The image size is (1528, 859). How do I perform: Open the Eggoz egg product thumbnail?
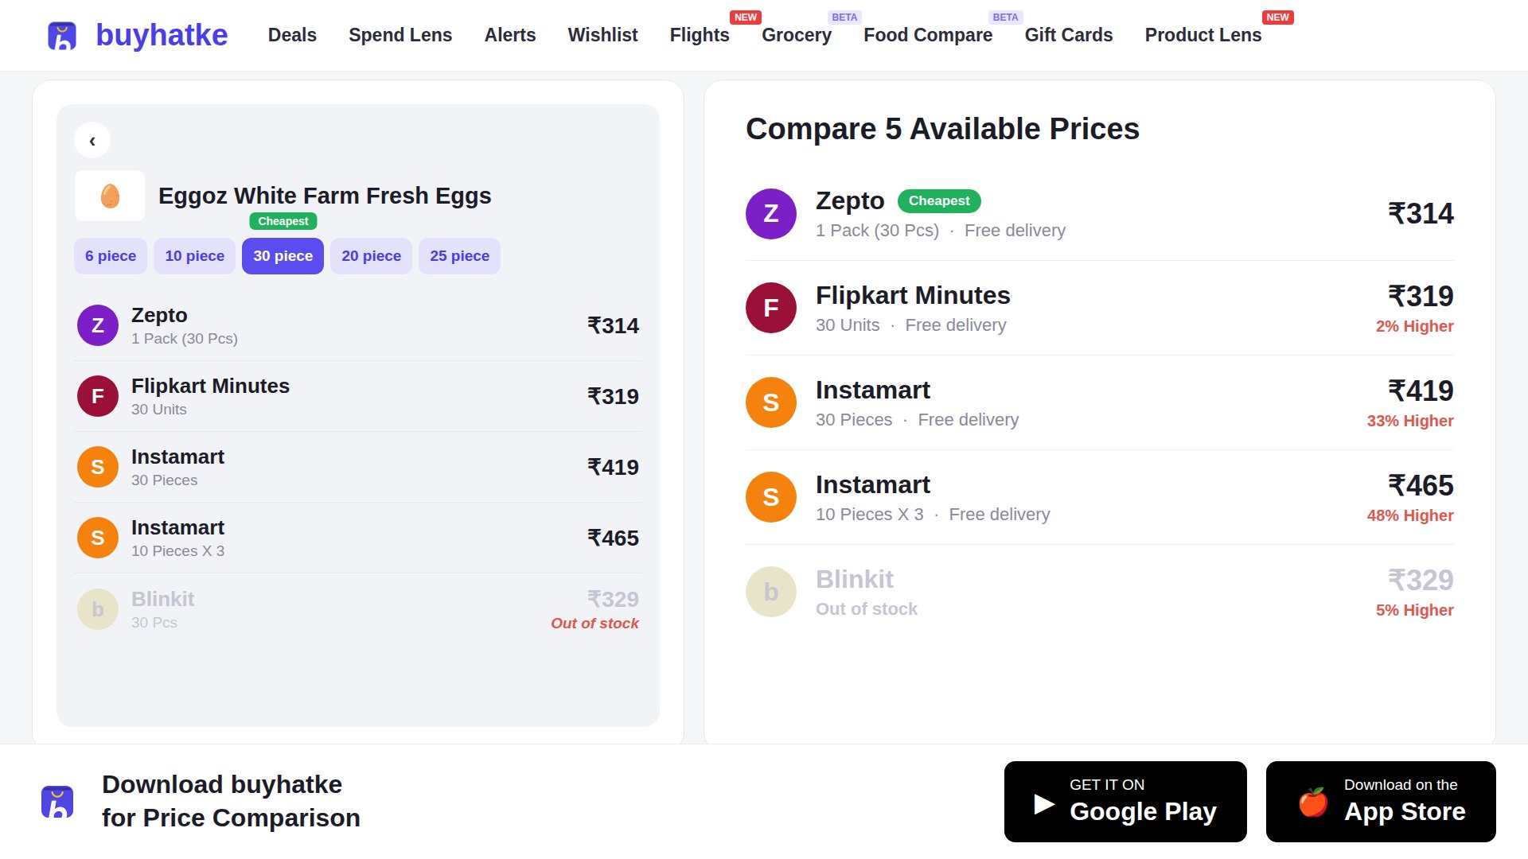(110, 196)
